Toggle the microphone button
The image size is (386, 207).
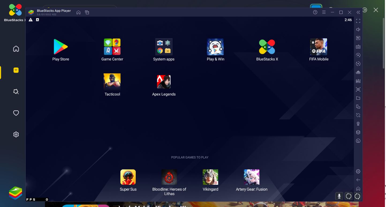click(x=339, y=196)
